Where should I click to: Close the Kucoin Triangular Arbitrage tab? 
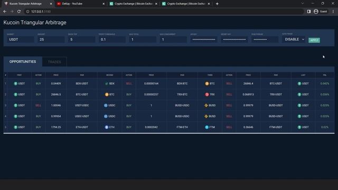pos(51,4)
